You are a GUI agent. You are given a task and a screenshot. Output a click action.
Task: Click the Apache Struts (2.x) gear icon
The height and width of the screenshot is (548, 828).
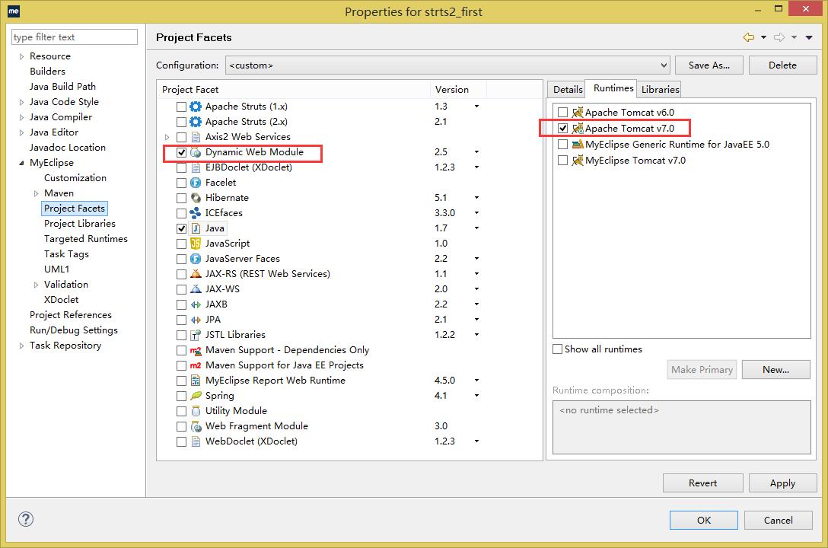point(196,122)
